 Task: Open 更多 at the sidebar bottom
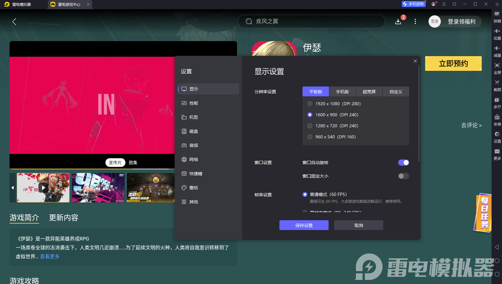[497, 154]
